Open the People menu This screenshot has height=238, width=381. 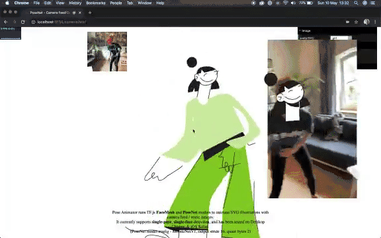[116, 3]
